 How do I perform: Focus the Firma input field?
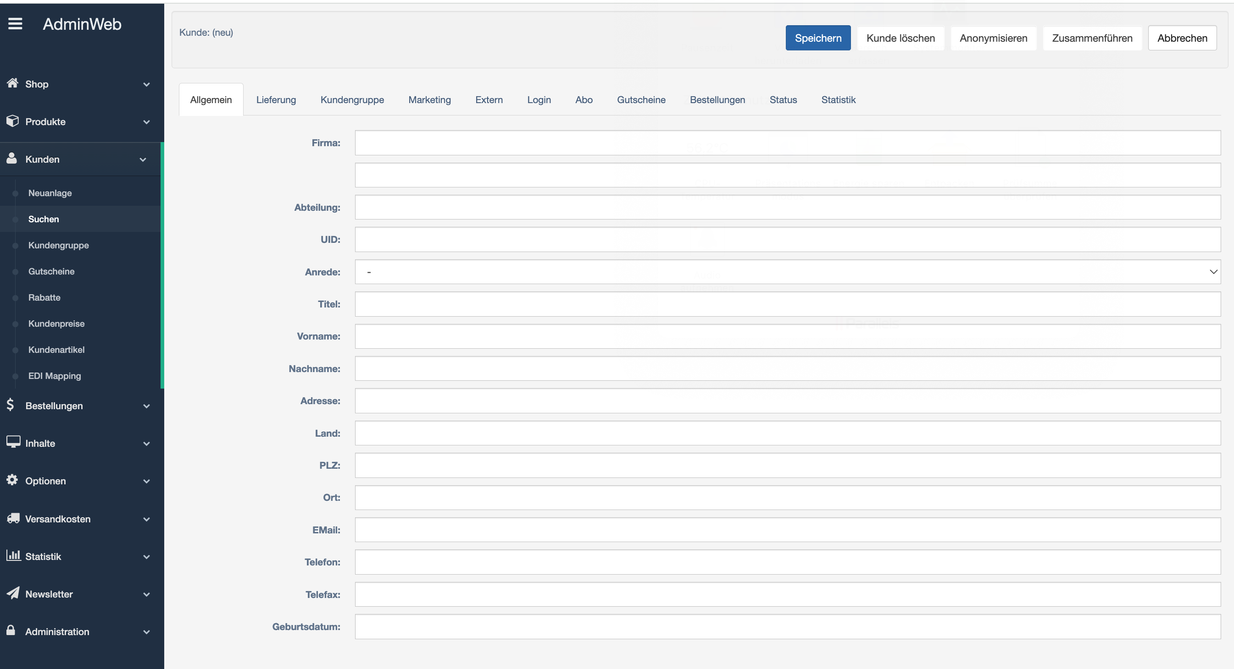click(788, 143)
